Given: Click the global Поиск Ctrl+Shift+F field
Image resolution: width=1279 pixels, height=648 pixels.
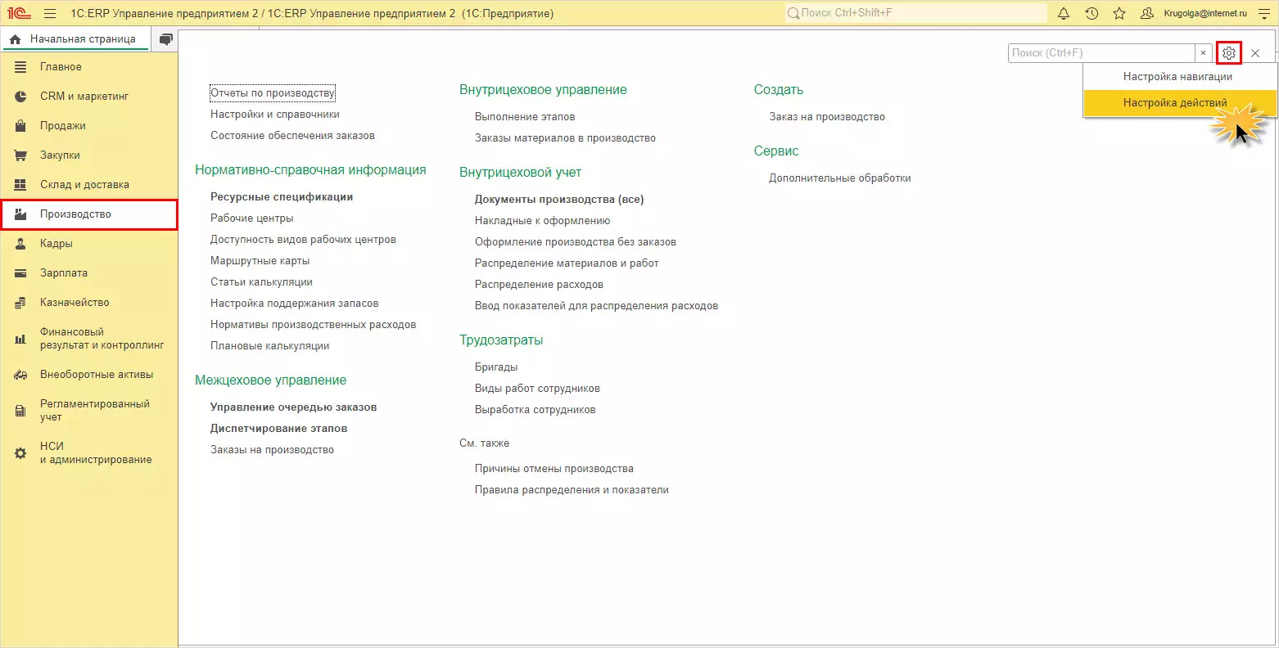Looking at the screenshot, I should [x=915, y=13].
